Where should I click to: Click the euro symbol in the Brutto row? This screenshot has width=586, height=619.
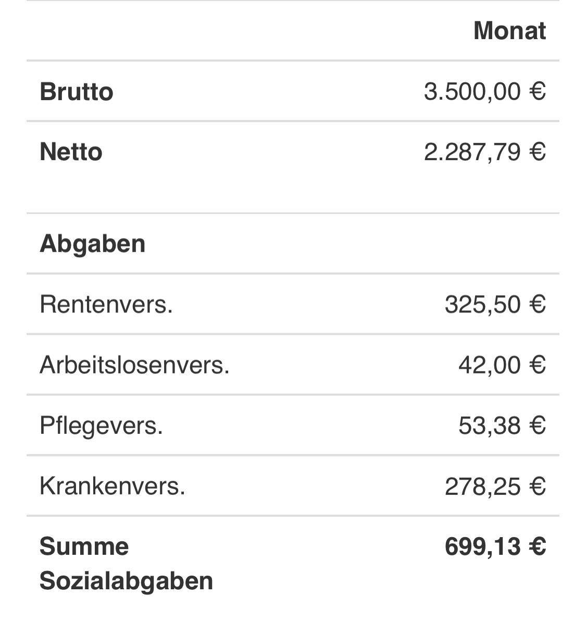click(x=538, y=92)
